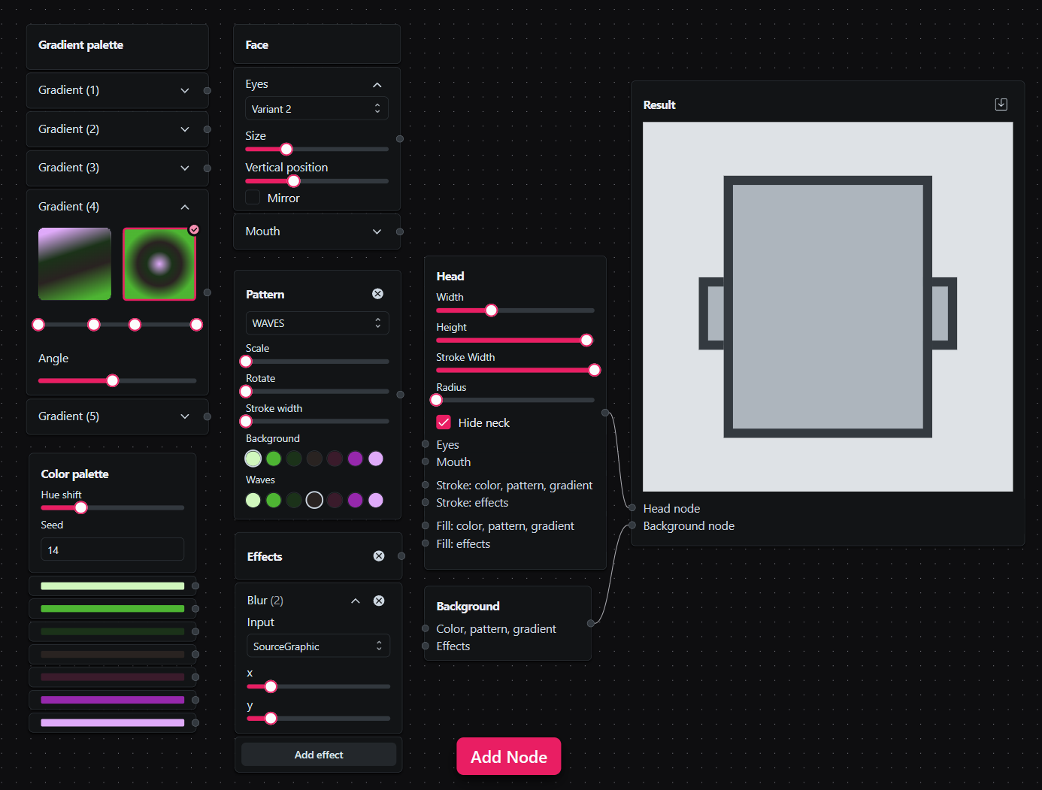Click the Add effect button
This screenshot has height=790, width=1042.
(319, 755)
